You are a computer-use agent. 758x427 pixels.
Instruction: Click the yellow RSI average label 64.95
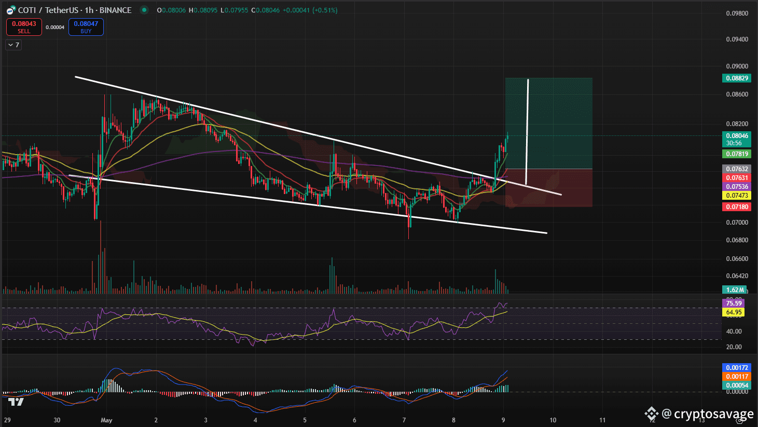click(x=733, y=312)
